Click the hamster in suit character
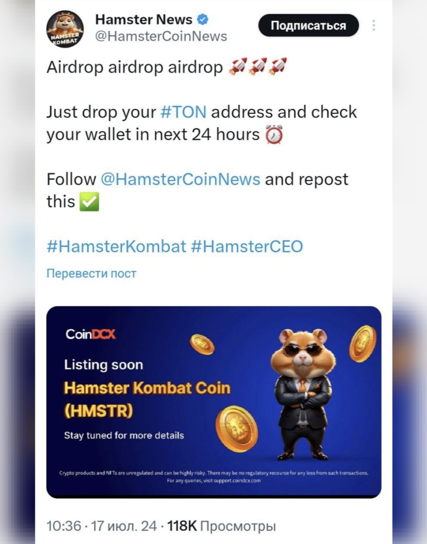The height and width of the screenshot is (544, 427). click(x=303, y=394)
